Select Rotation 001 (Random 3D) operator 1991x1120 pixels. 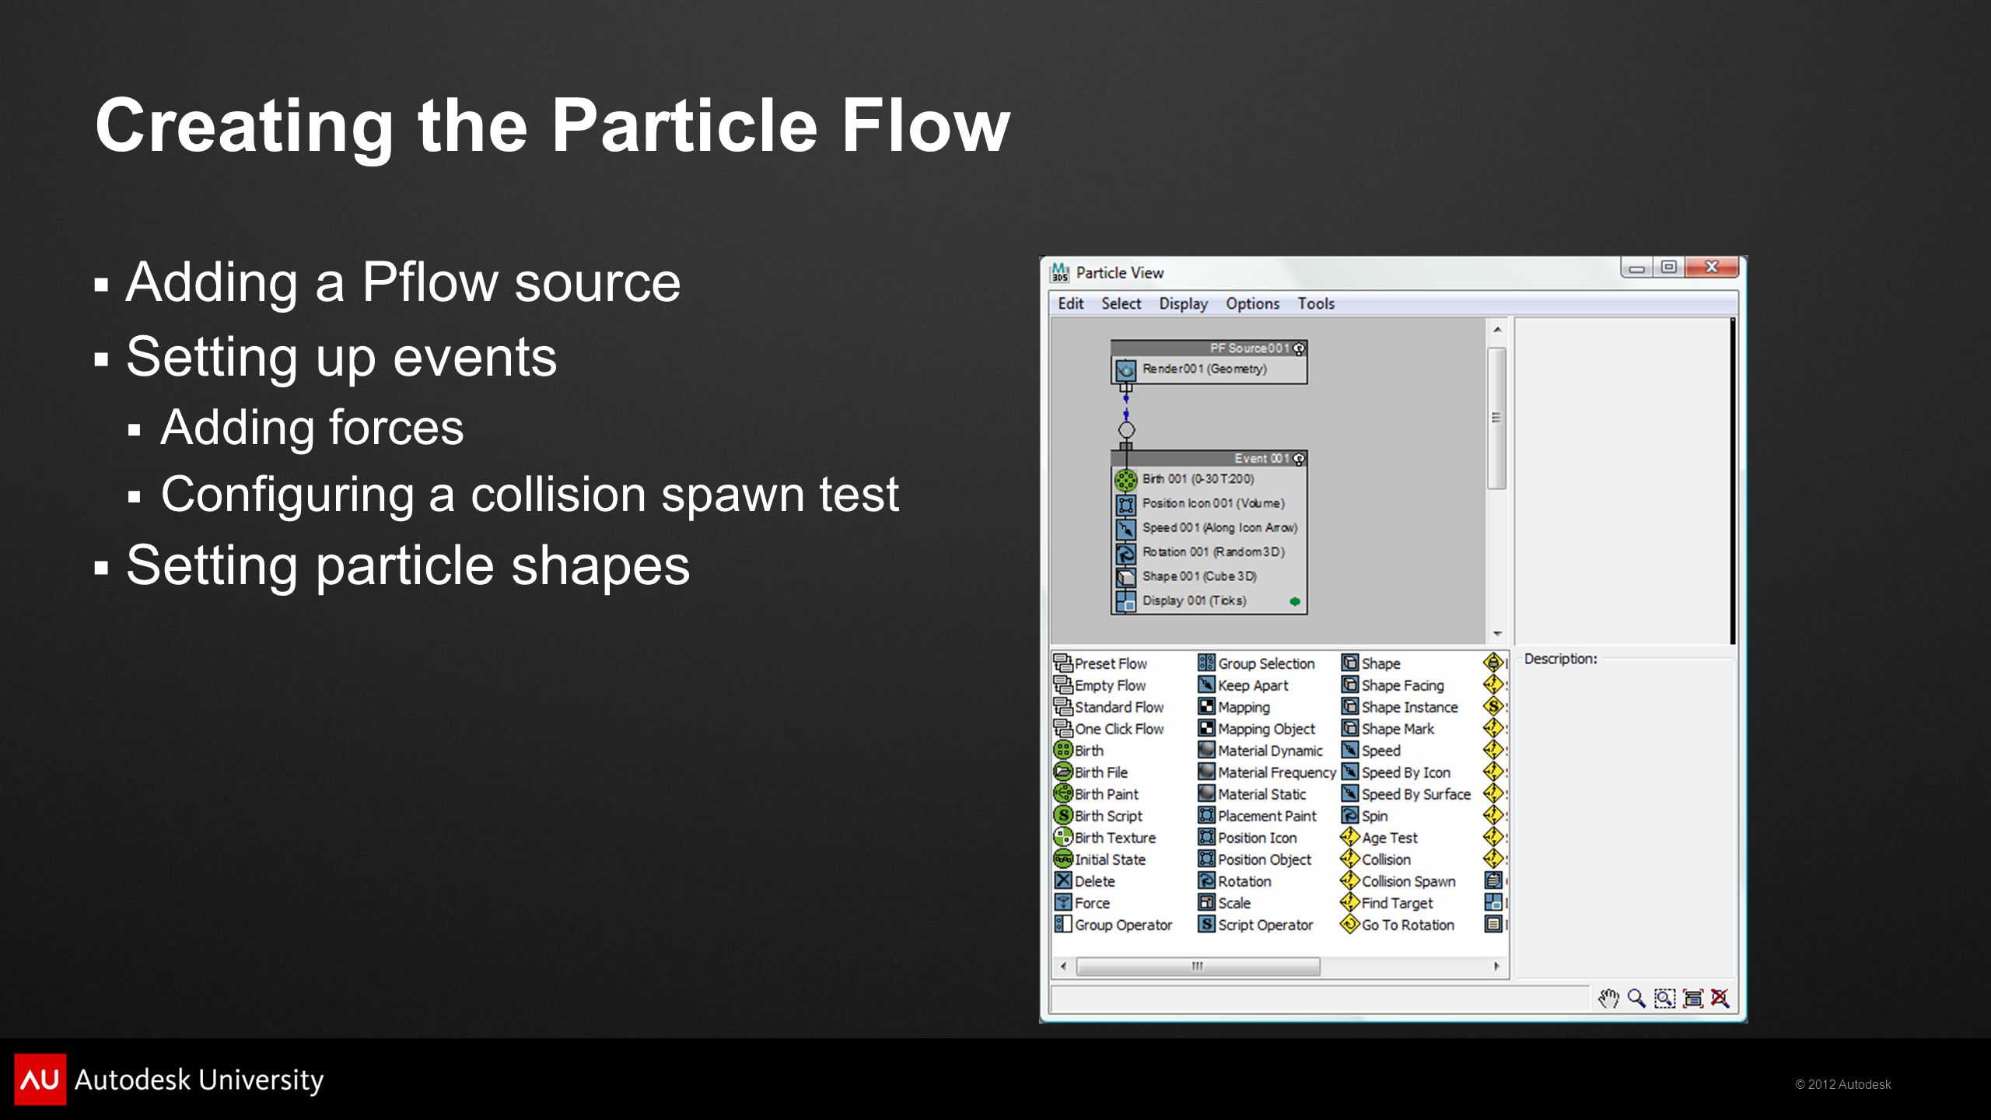(1209, 552)
